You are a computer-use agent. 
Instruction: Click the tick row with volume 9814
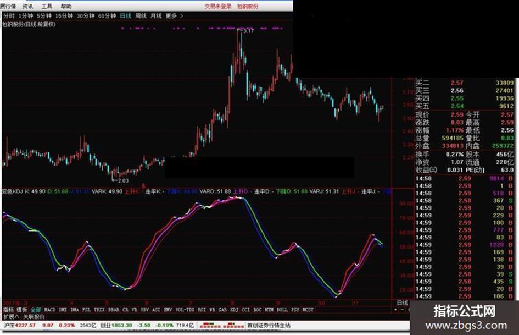click(465, 178)
